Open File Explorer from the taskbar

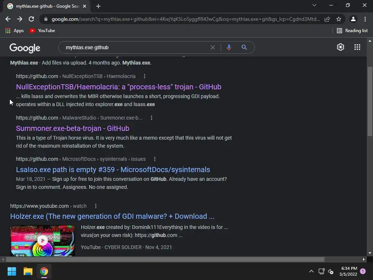pyautogui.click(x=28, y=271)
